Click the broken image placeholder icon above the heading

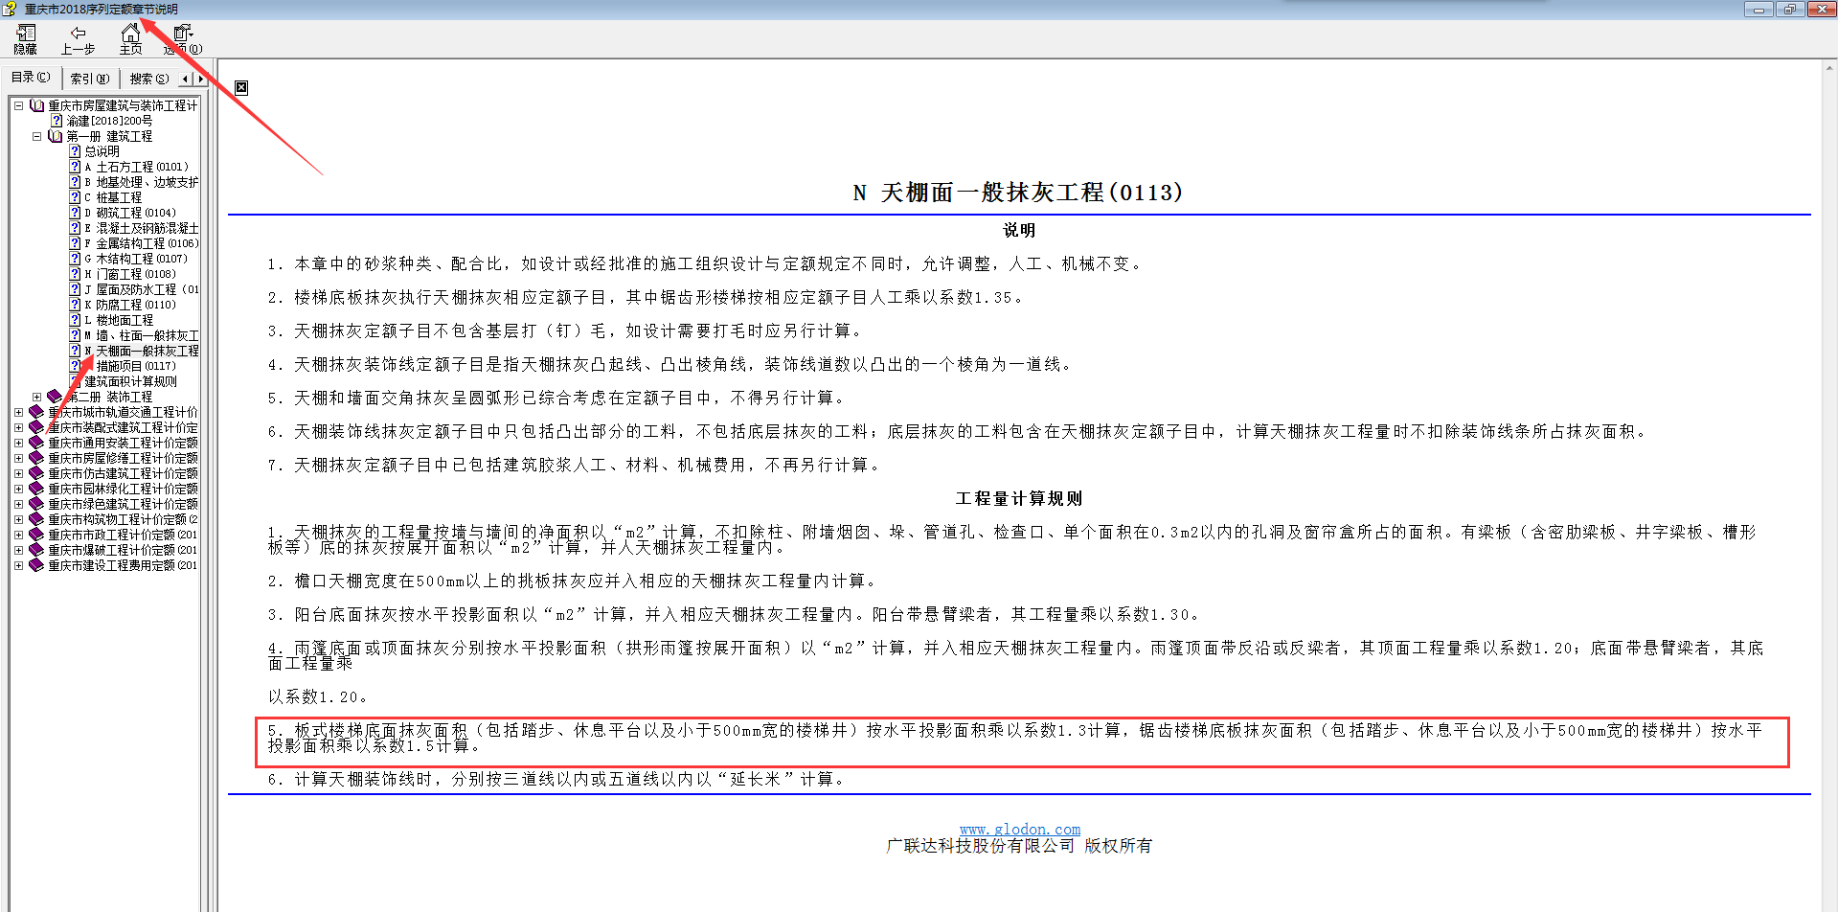(241, 87)
